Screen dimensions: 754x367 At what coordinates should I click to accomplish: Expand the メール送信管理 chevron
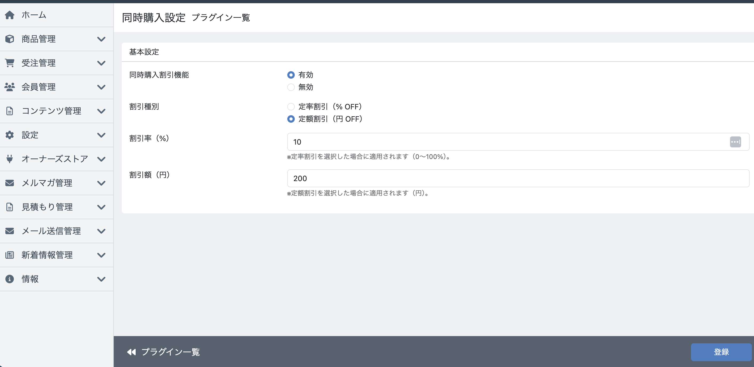click(101, 231)
